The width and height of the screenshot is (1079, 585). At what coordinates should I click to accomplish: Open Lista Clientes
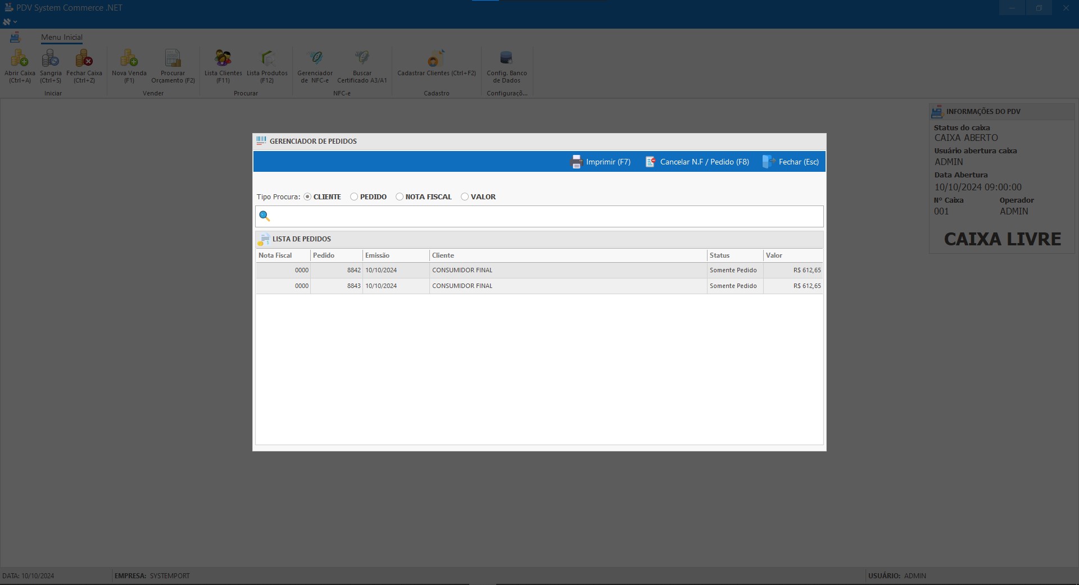tap(223, 58)
